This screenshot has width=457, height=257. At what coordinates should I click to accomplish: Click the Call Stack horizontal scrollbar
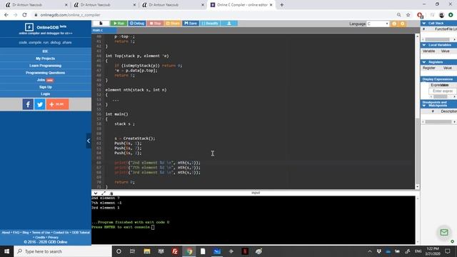pos(437,39)
